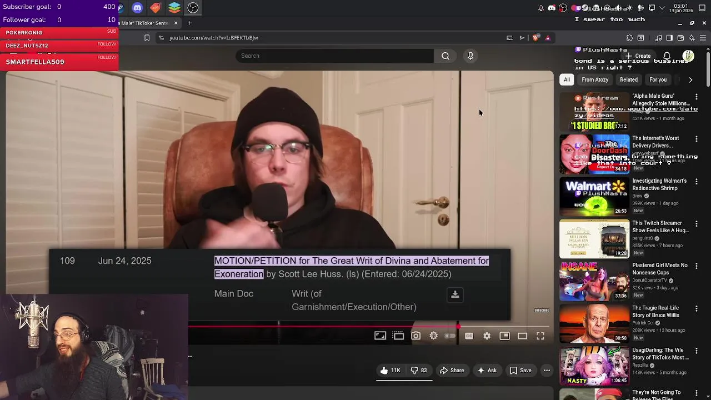711x400 pixels.
Task: Submit search with the magnifier button
Action: pyautogui.click(x=445, y=56)
